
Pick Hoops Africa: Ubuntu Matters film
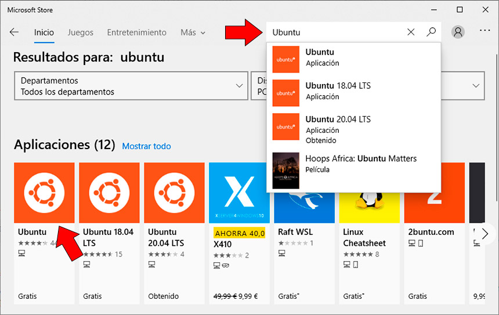pos(353,170)
